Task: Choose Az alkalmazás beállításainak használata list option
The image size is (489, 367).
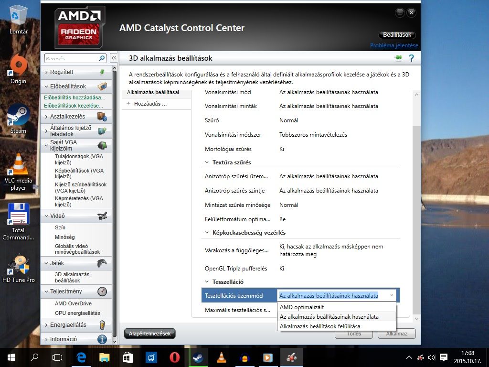Action: (x=336, y=316)
